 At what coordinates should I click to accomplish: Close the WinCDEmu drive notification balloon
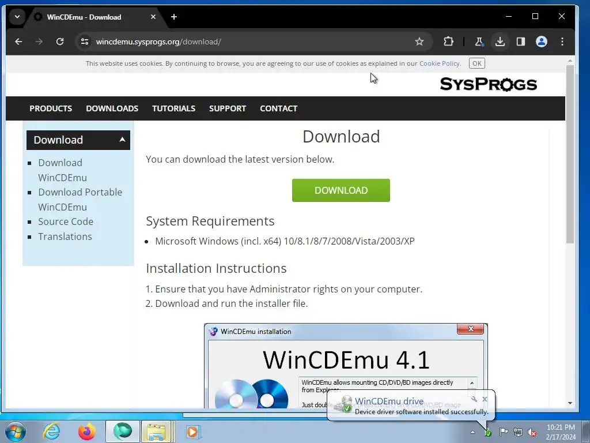click(485, 399)
